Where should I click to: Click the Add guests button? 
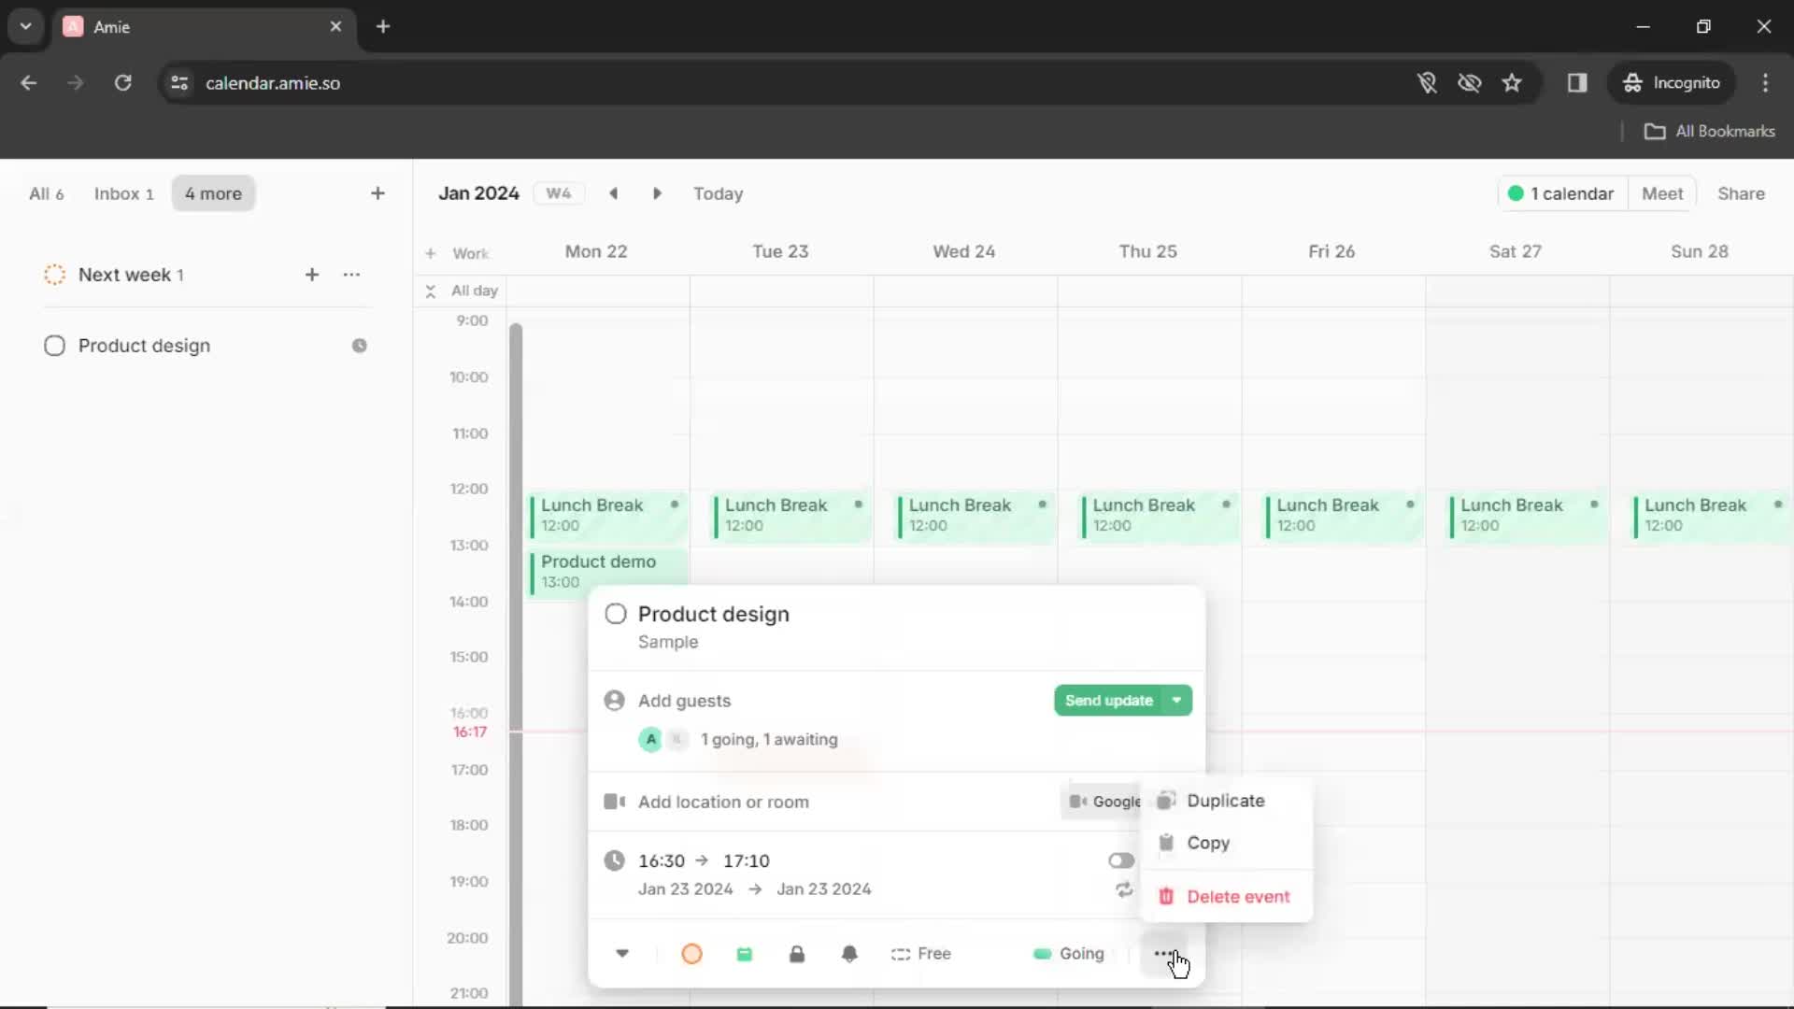coord(684,701)
